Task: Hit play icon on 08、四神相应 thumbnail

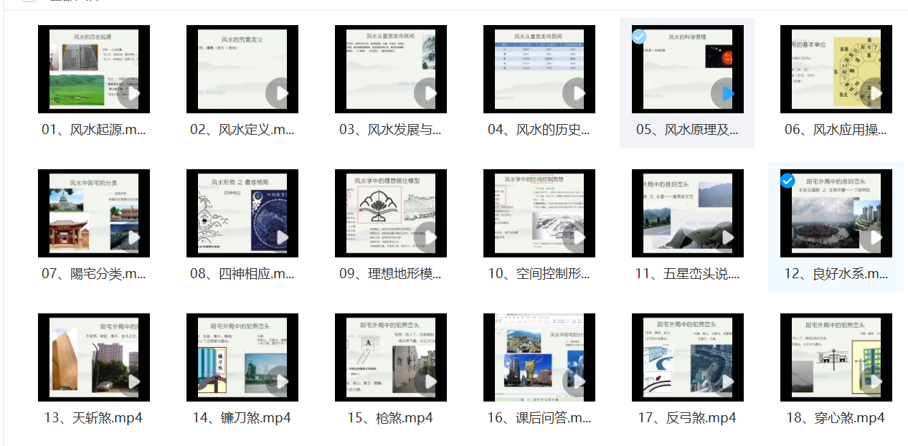Action: click(x=280, y=237)
